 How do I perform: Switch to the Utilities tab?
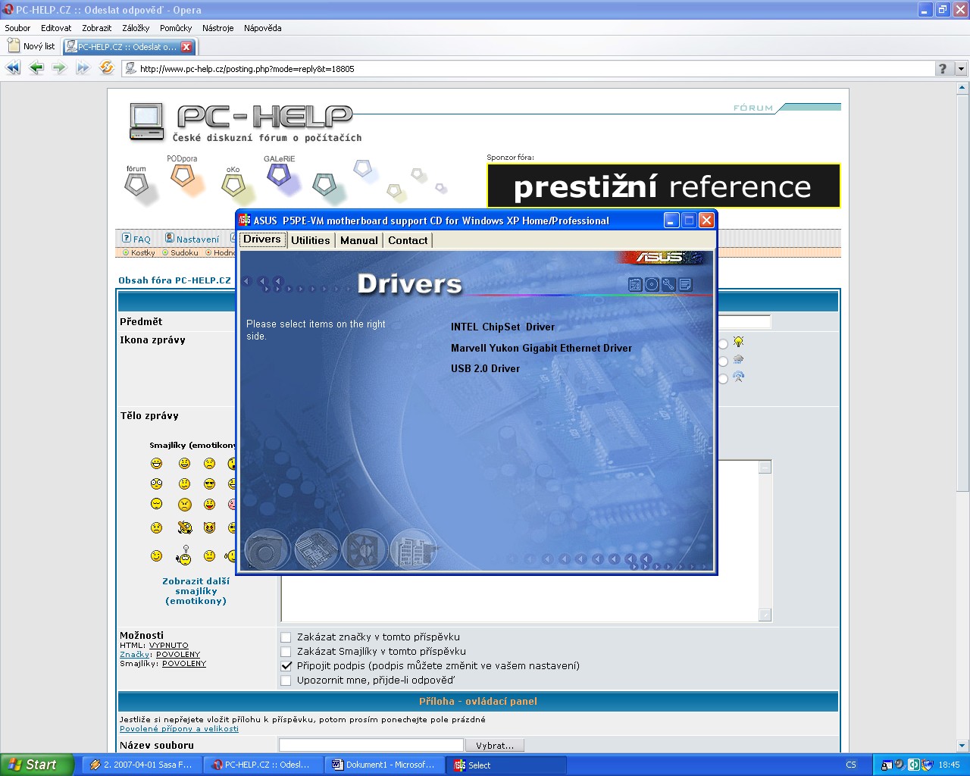(311, 240)
